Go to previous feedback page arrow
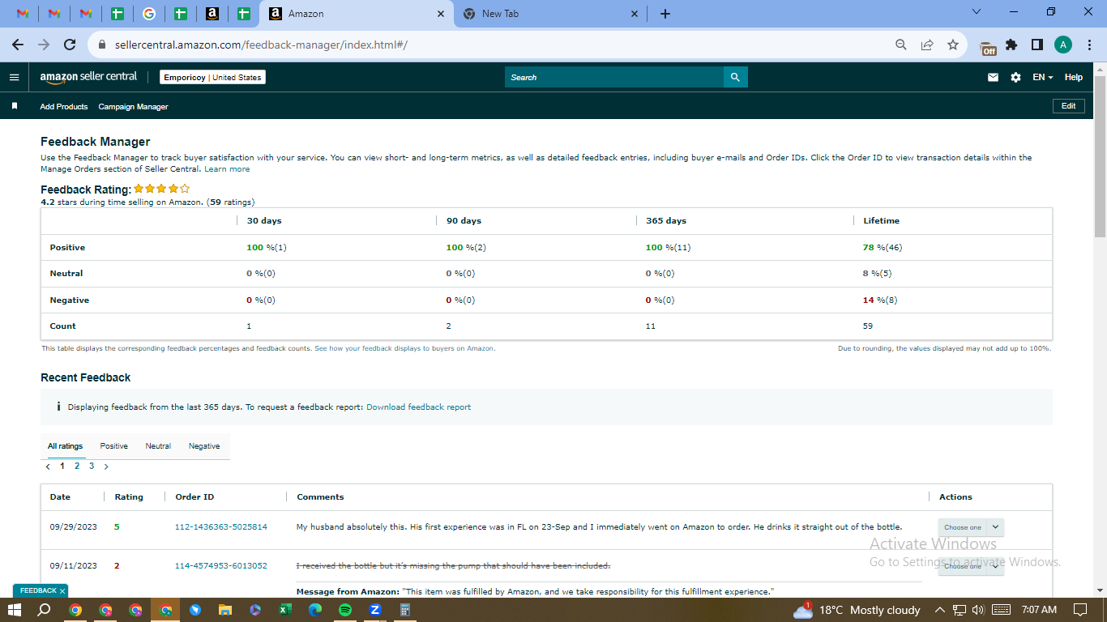Image resolution: width=1107 pixels, height=622 pixels. tap(48, 466)
